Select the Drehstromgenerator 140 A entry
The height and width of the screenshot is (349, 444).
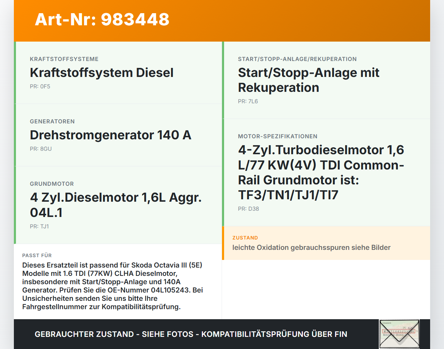pyautogui.click(x=110, y=135)
